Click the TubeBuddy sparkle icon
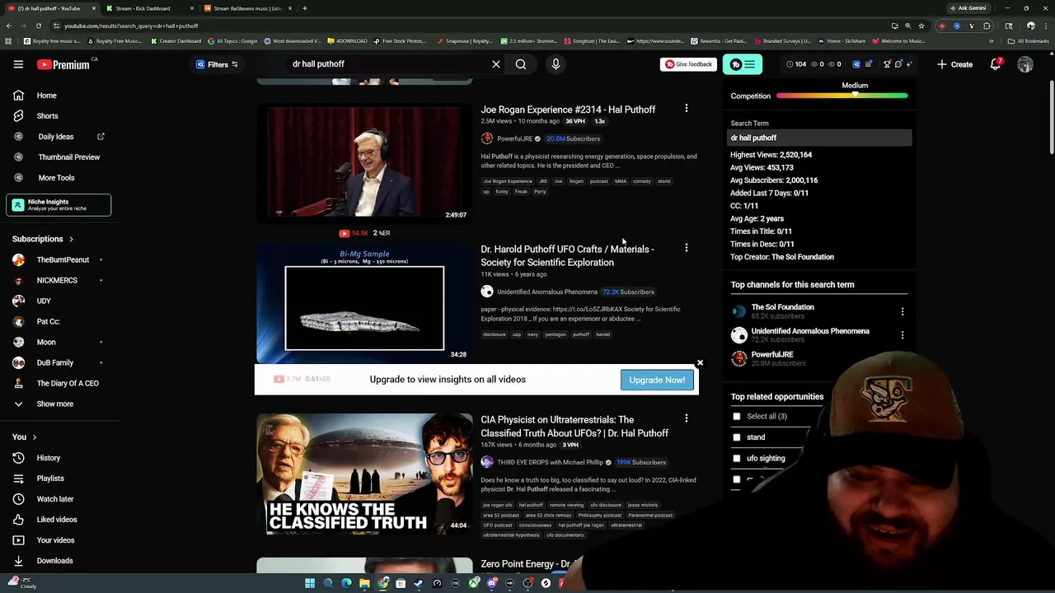1055x593 pixels. pos(909,64)
